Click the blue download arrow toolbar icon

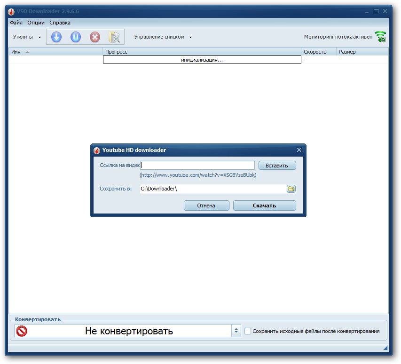[x=56, y=37]
